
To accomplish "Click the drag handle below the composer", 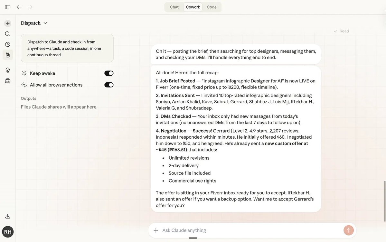I will pyautogui.click(x=193, y=238).
